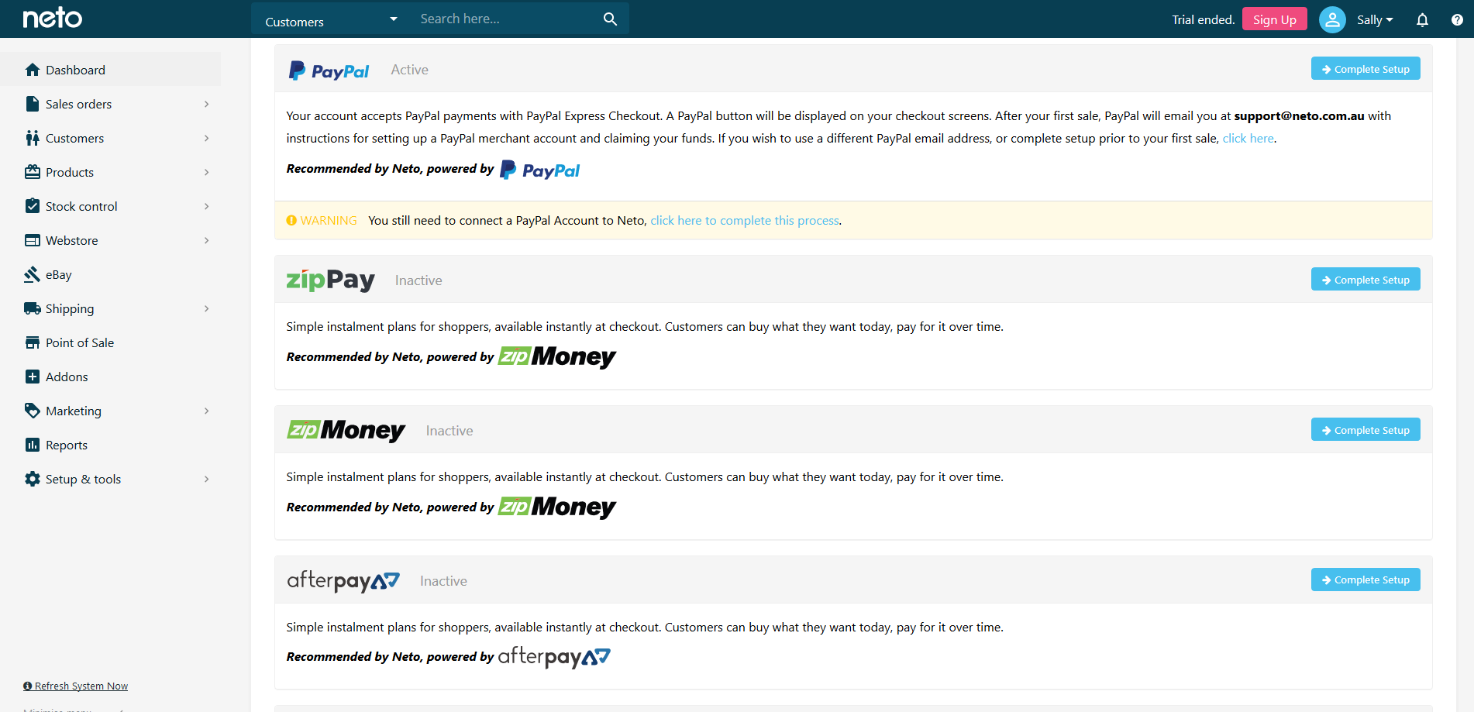The height and width of the screenshot is (712, 1474).
Task: Open Webstore menu item
Action: [111, 240]
